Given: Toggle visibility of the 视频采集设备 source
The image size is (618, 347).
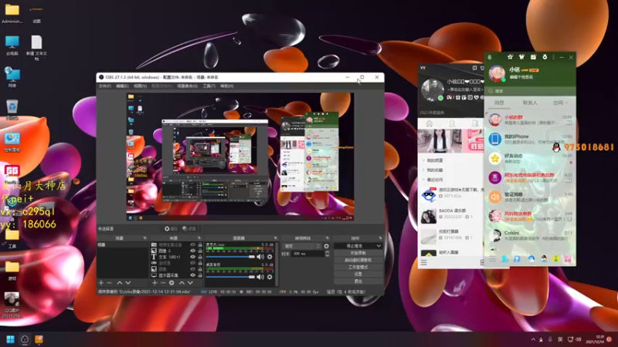Looking at the screenshot, I should (x=192, y=244).
